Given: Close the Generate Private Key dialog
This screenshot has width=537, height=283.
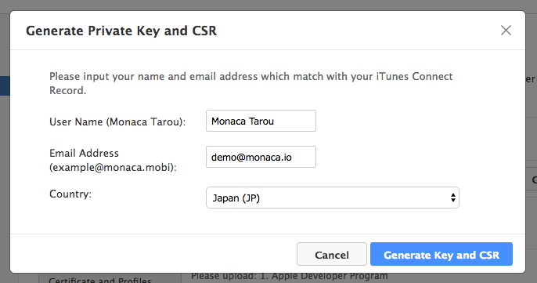Looking at the screenshot, I should tap(506, 31).
